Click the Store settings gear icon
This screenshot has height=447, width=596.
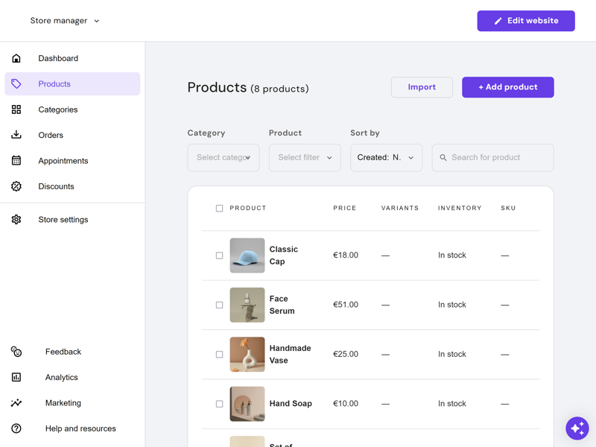[x=16, y=219]
